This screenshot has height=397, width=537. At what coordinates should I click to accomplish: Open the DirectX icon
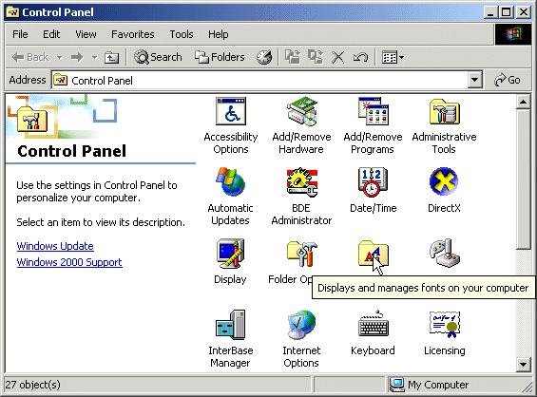[444, 181]
